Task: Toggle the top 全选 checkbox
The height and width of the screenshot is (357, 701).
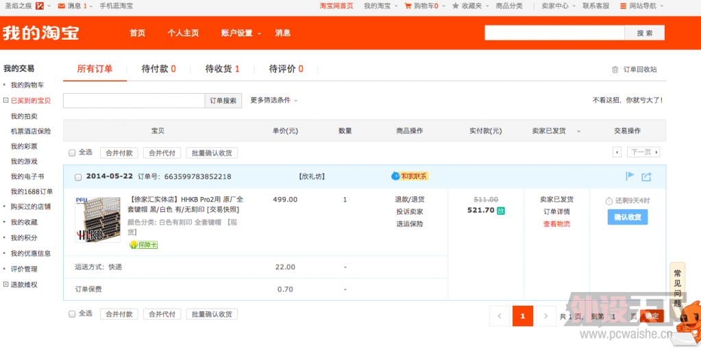Action: [72, 153]
